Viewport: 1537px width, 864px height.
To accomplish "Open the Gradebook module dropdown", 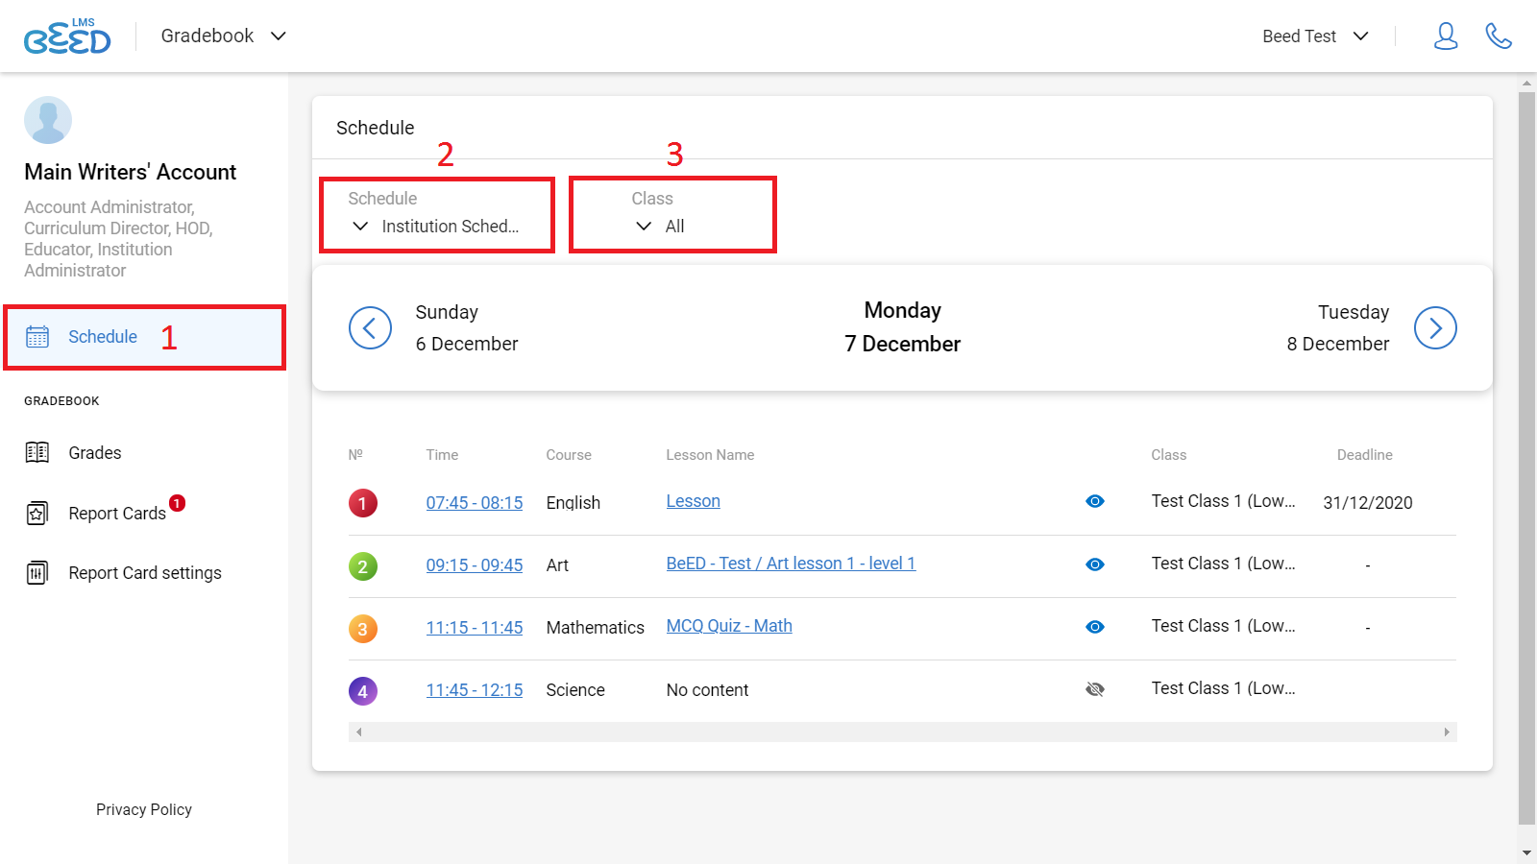I will pos(224,36).
